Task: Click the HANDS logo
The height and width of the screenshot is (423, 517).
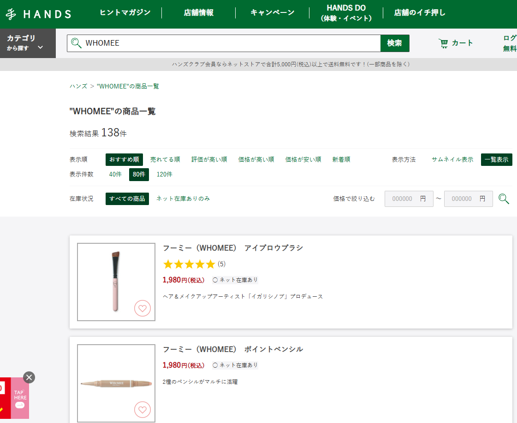Action: click(38, 14)
